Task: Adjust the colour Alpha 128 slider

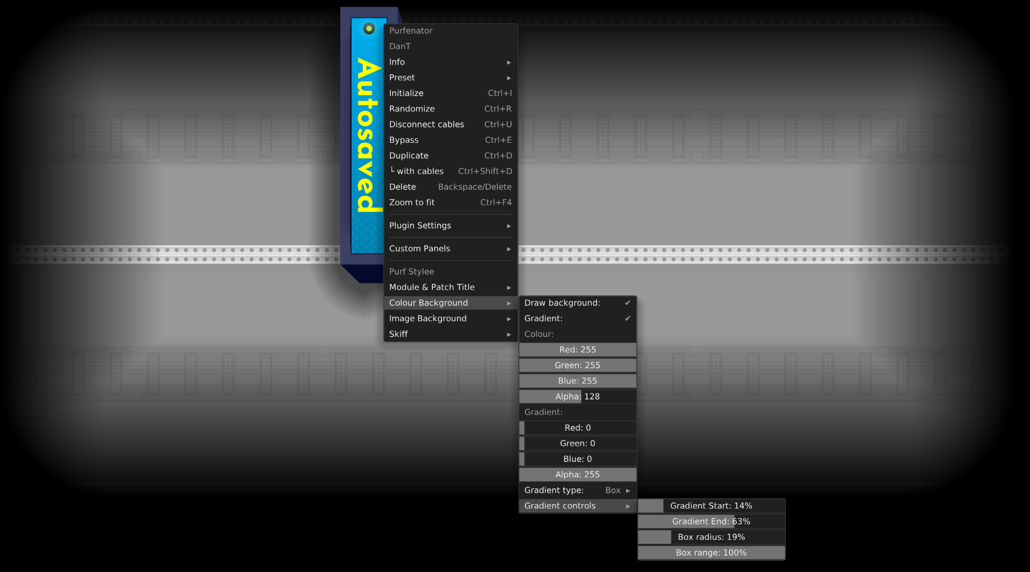Action: (x=577, y=397)
